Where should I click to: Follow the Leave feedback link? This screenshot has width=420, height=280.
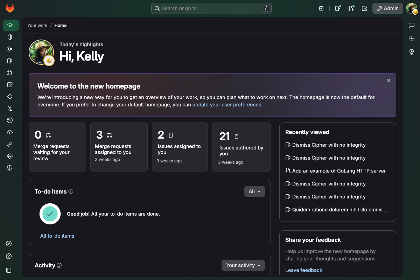pos(303,270)
